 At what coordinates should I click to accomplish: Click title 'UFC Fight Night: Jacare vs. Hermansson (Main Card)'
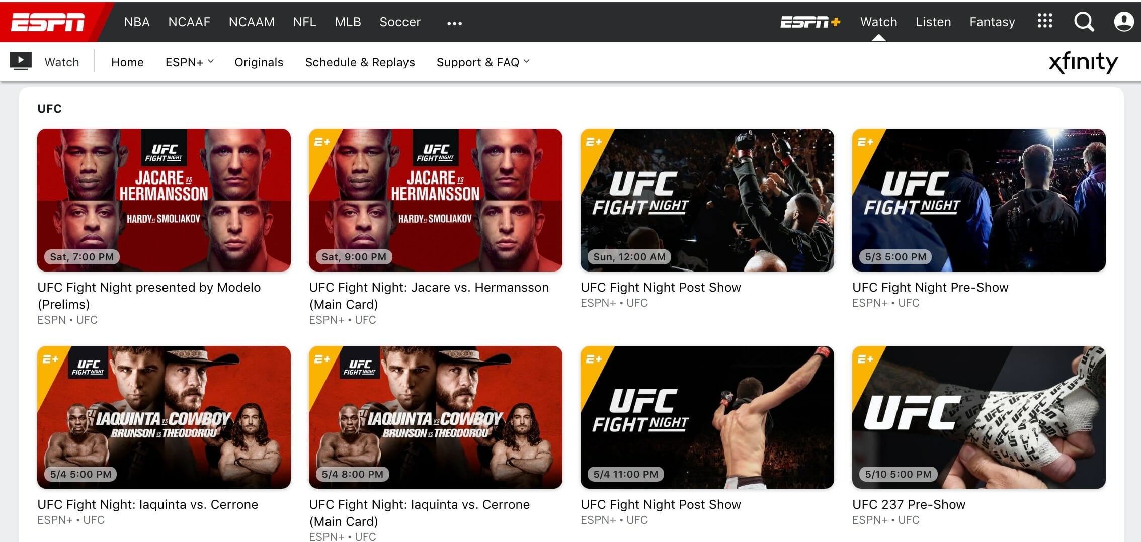429,296
